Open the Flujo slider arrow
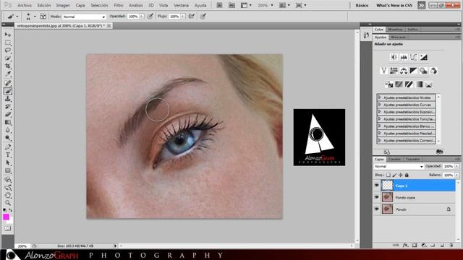Image resolution: width=463 pixels, height=260 pixels. click(x=183, y=17)
